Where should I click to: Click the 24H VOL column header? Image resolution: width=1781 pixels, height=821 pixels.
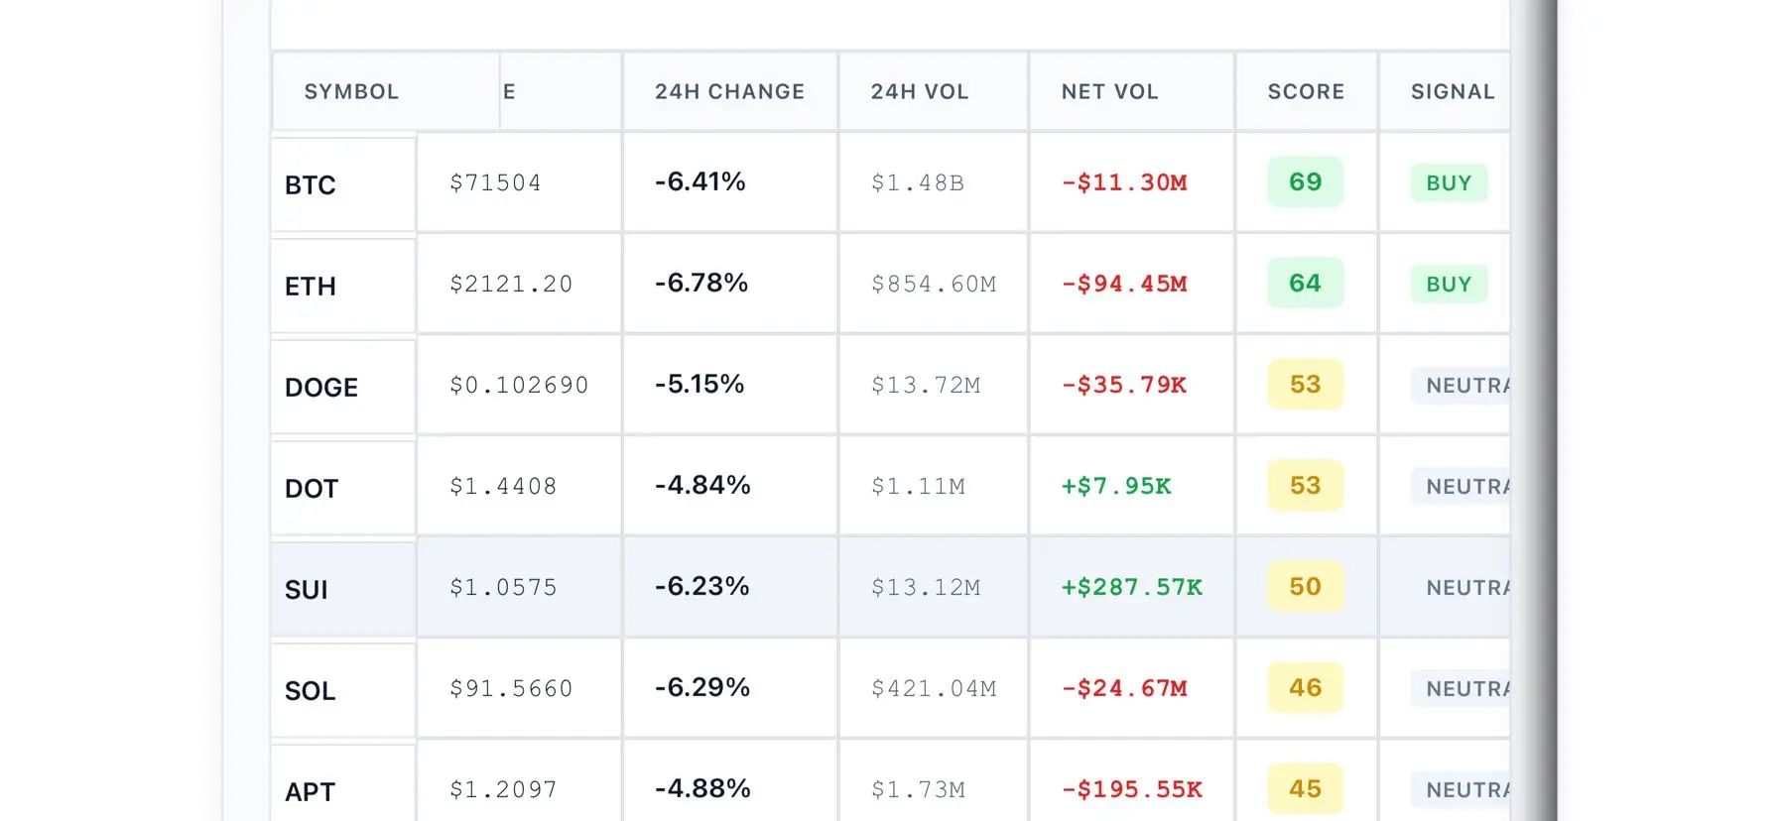919,92
